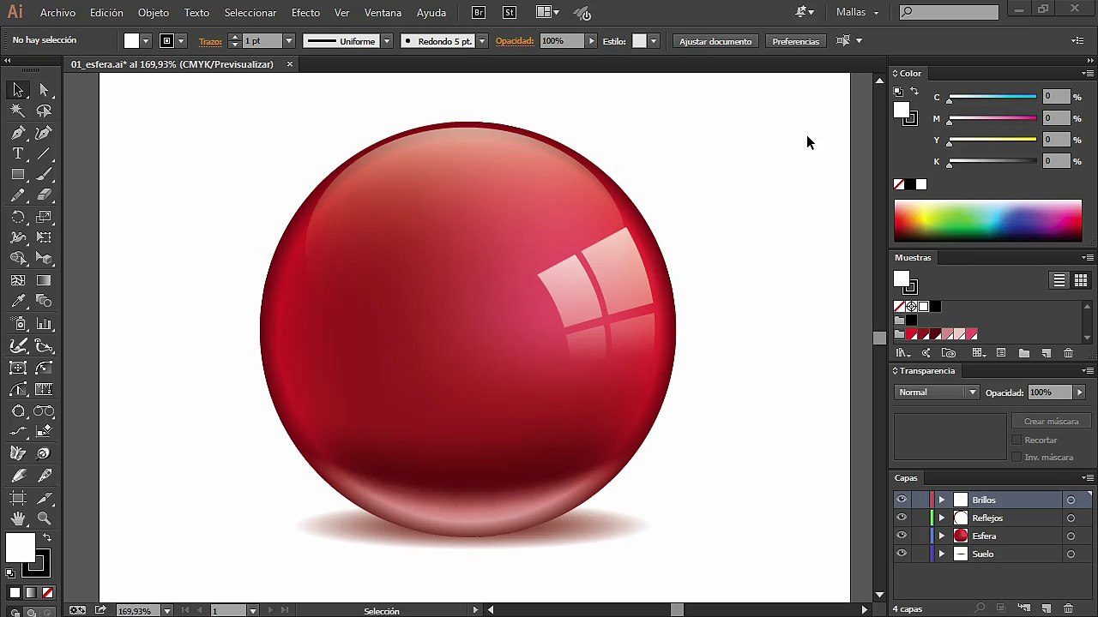1098x617 pixels.
Task: Select the Hand tool
Action: pyautogui.click(x=18, y=518)
